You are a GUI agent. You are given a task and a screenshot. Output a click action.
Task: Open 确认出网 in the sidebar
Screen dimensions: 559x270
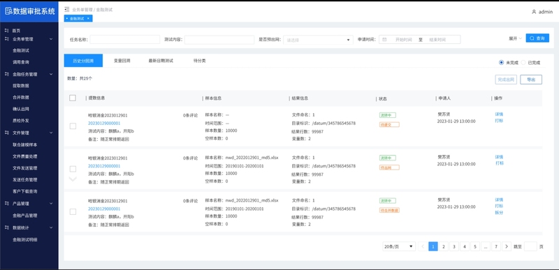21,109
